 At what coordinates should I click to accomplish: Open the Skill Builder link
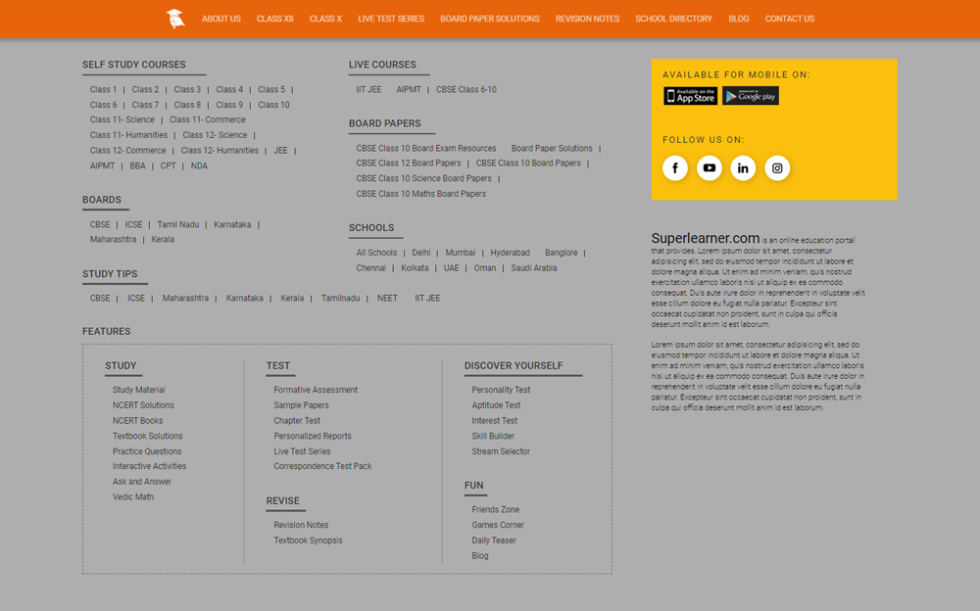click(x=493, y=436)
